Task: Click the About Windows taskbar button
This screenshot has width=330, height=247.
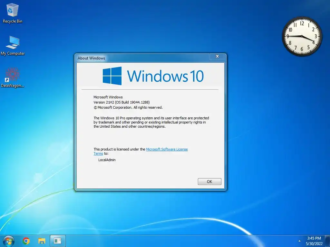Action: (58, 241)
